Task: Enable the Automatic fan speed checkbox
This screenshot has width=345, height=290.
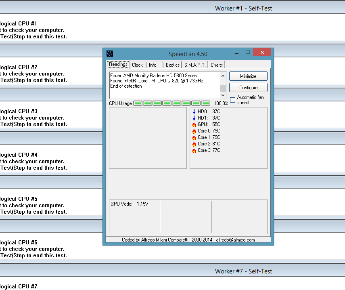Action: pyautogui.click(x=232, y=100)
